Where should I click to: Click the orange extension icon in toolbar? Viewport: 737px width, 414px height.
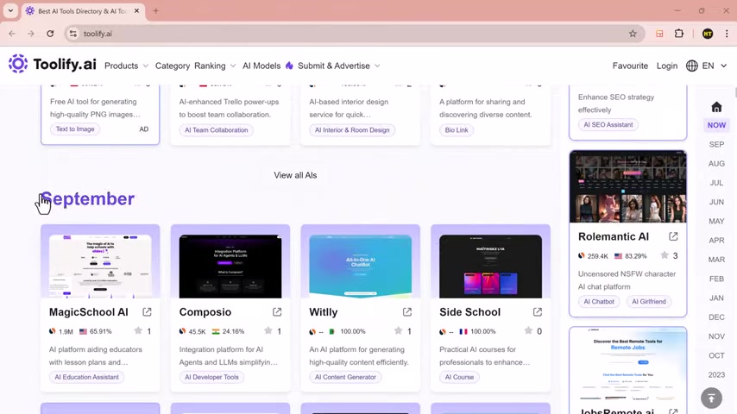[659, 34]
